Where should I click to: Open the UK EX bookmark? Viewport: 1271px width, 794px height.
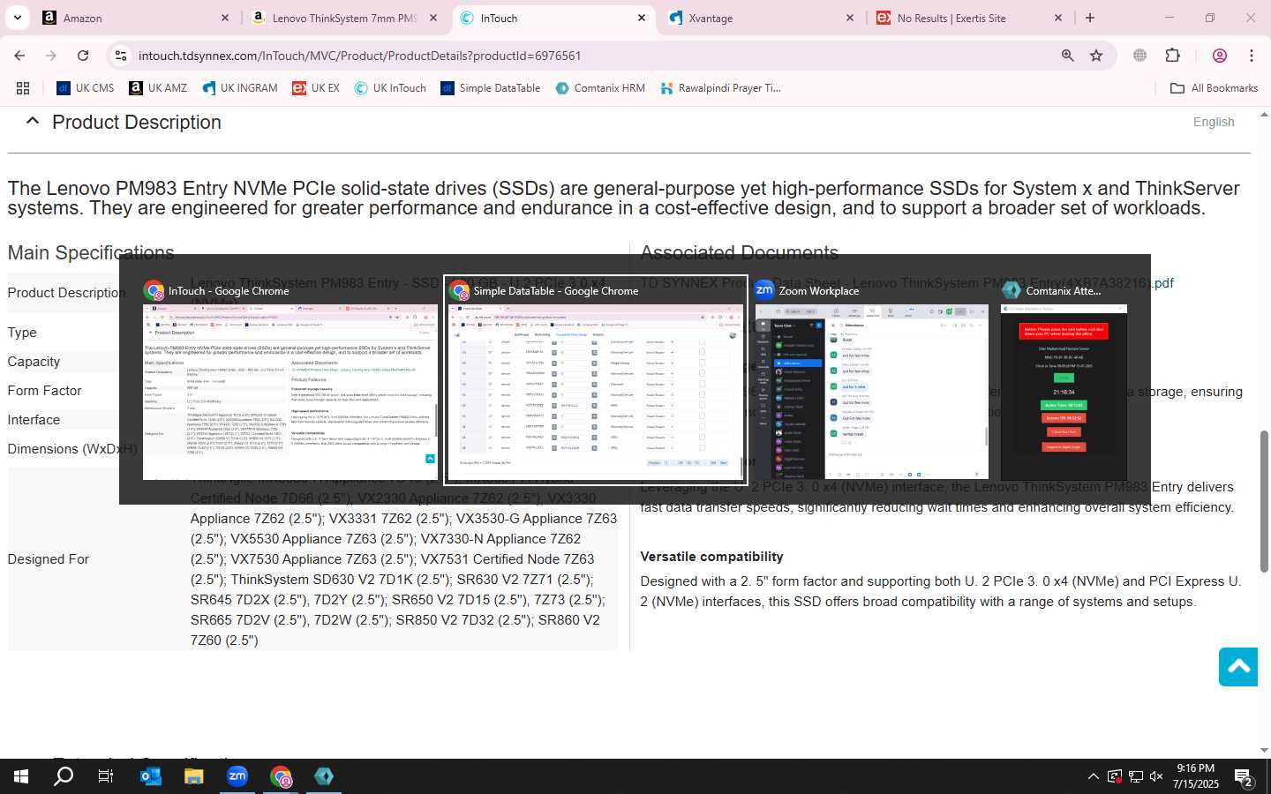pos(316,88)
